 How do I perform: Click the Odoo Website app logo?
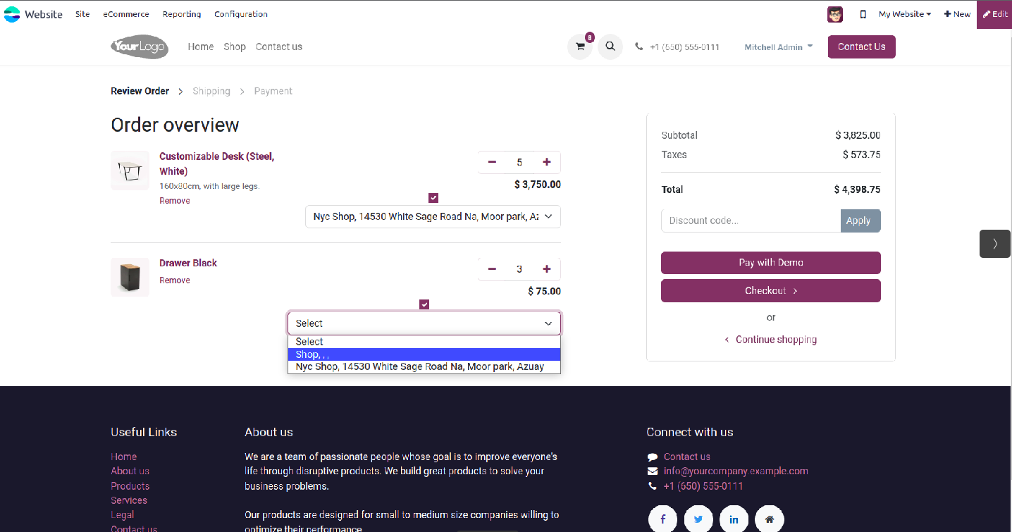(x=12, y=14)
